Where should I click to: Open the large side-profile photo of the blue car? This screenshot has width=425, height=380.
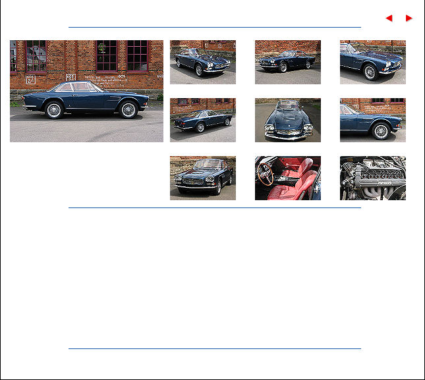pyautogui.click(x=86, y=91)
